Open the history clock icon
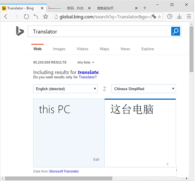 click(170, 16)
